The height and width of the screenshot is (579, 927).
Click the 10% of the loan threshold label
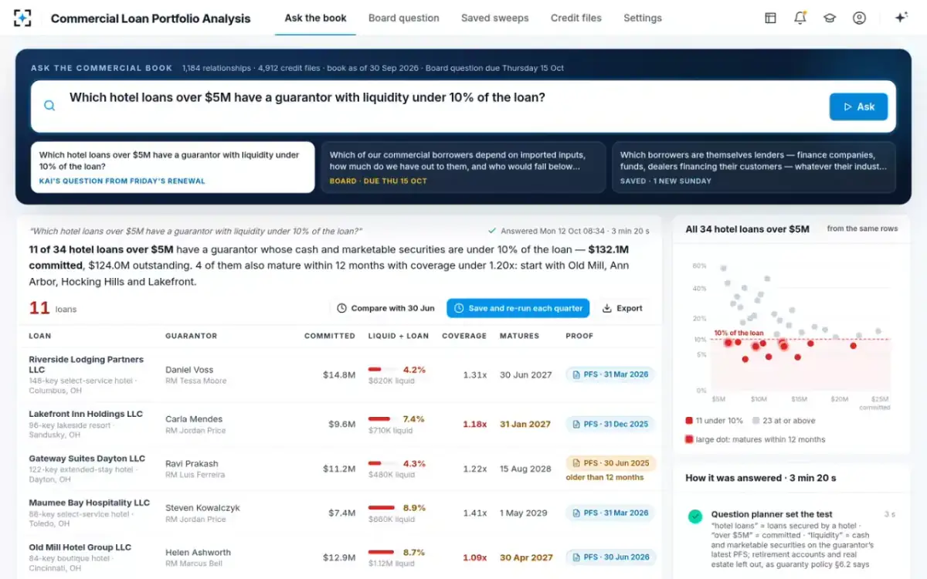tap(739, 333)
